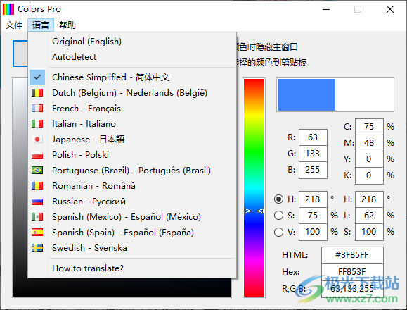Click the Y yellow percentage field
Image resolution: width=407 pixels, height=310 pixels.
coord(369,159)
